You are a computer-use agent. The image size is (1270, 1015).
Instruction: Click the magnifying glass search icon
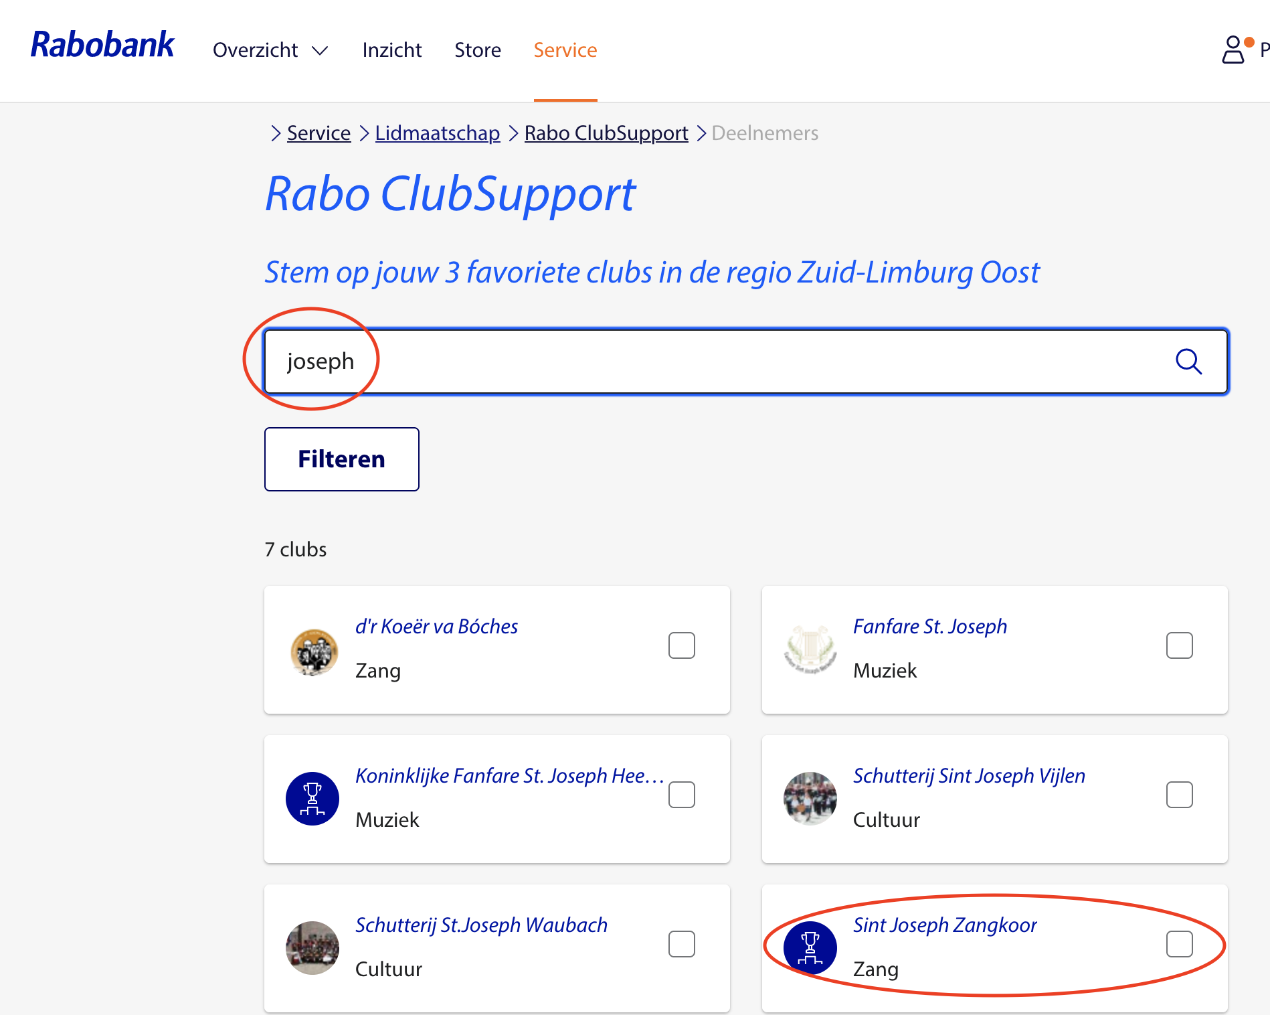[1188, 362]
